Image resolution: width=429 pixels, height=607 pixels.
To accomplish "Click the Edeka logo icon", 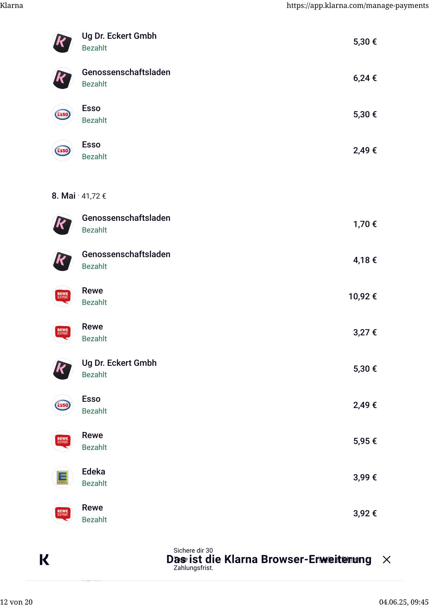I will click(63, 477).
